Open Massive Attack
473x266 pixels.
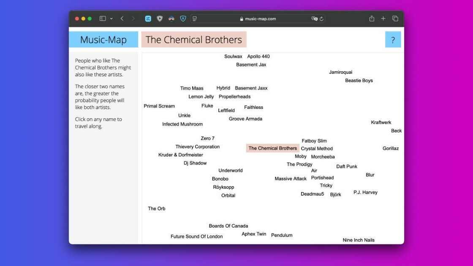pos(291,179)
